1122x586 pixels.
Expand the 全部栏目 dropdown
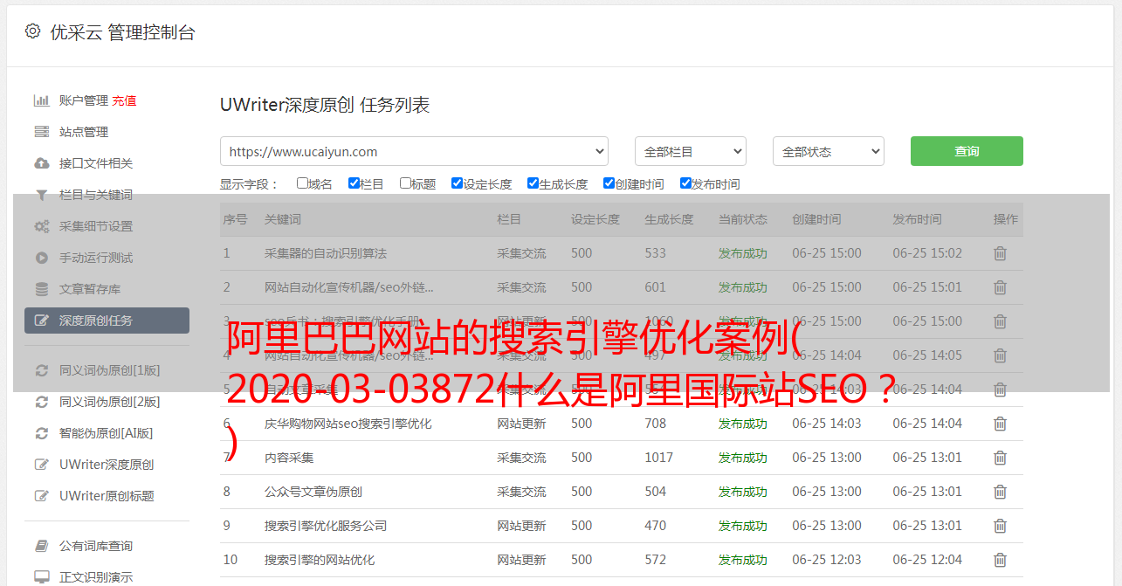[x=691, y=151]
